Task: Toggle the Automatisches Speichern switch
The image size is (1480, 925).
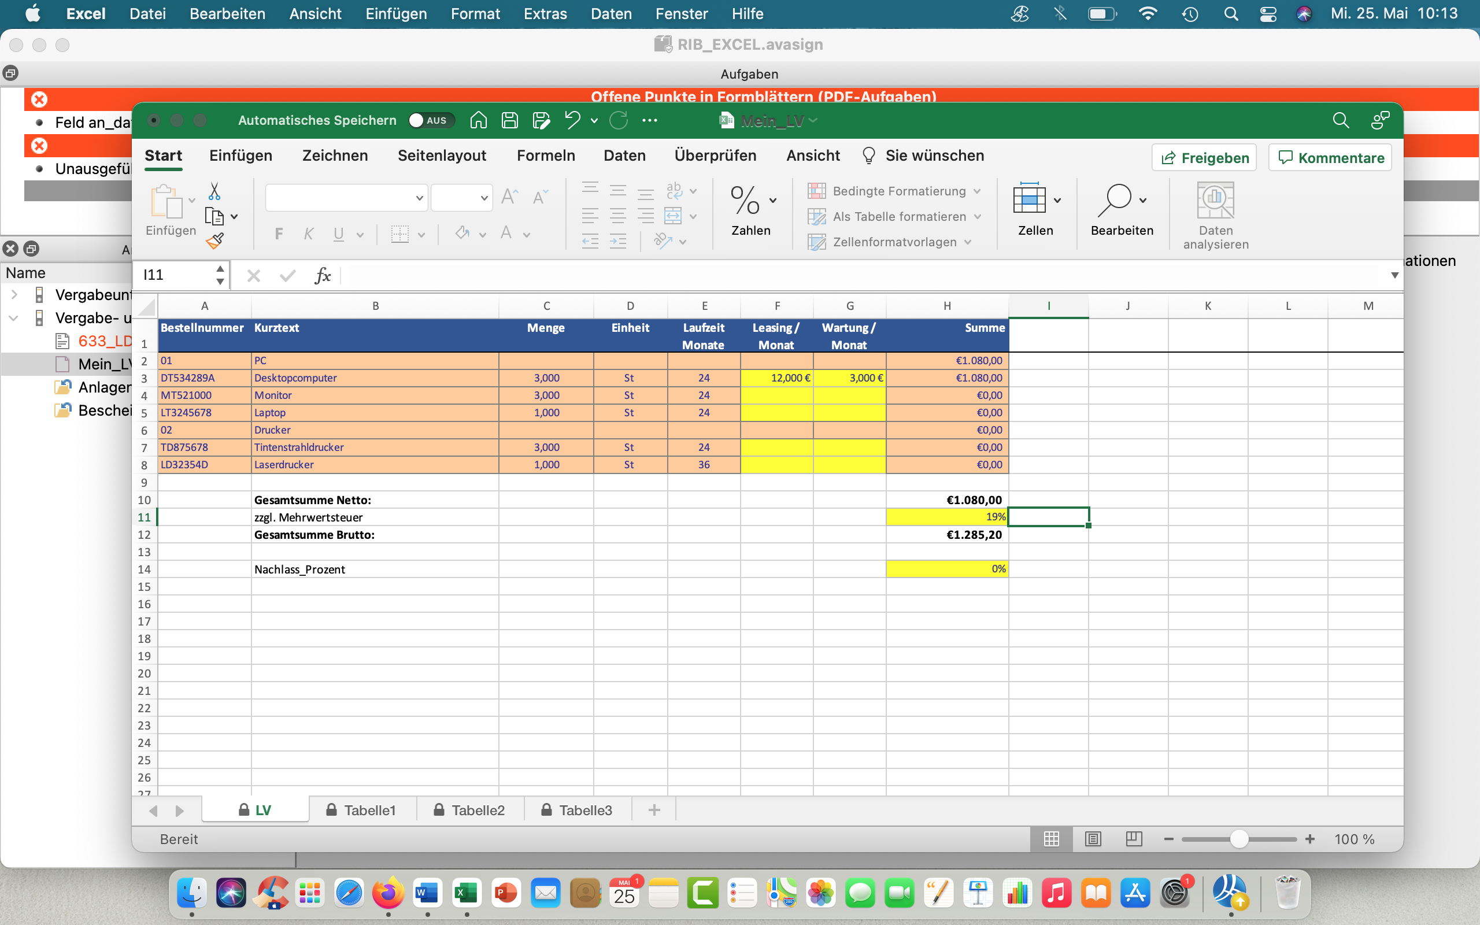Action: pyautogui.click(x=431, y=120)
